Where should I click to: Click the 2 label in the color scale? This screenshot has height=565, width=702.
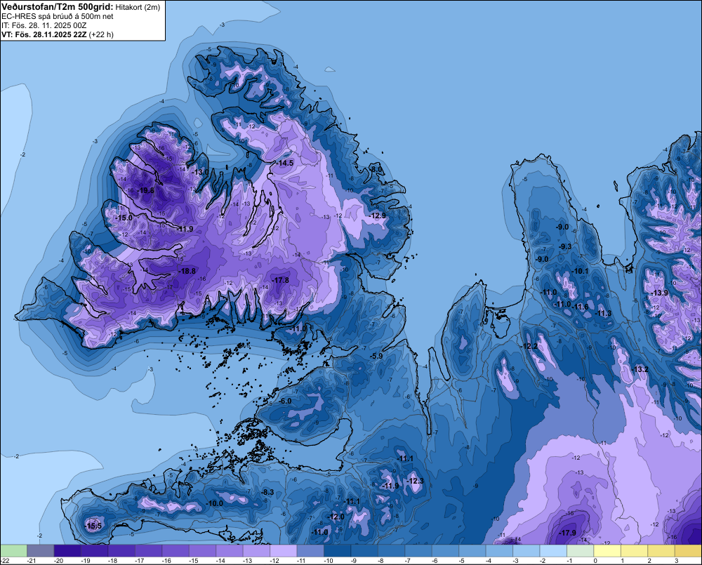click(649, 561)
